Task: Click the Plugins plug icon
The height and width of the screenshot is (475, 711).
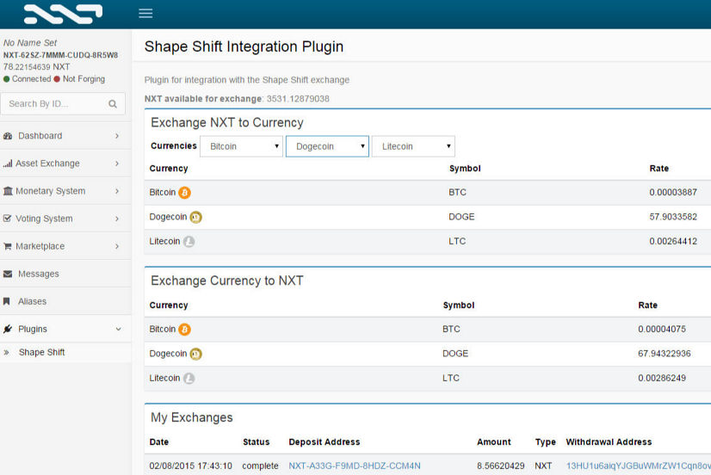Action: (8, 329)
